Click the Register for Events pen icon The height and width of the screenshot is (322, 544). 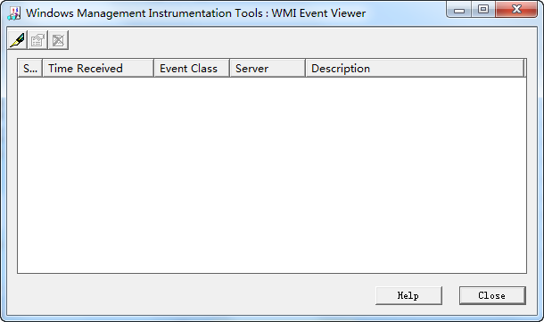click(17, 40)
